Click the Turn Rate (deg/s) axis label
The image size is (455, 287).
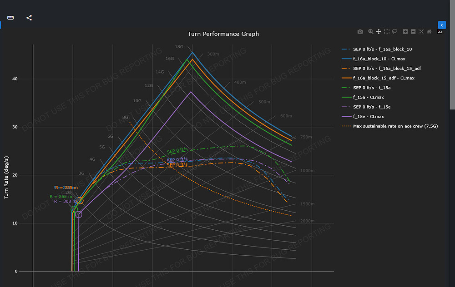6,177
